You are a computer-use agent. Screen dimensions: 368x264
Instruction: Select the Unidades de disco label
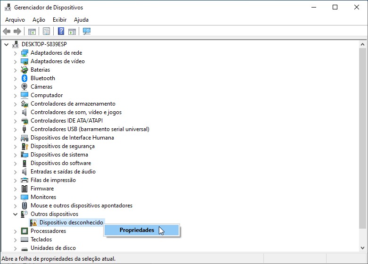(53, 248)
